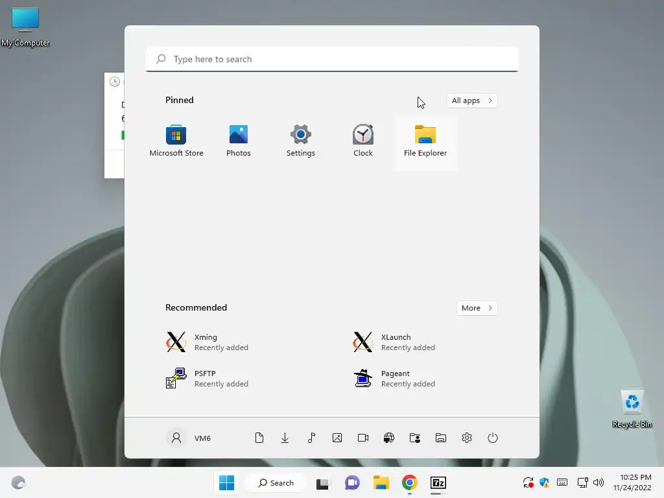Open Settings gear in Start footer
664x498 pixels.
[467, 438]
